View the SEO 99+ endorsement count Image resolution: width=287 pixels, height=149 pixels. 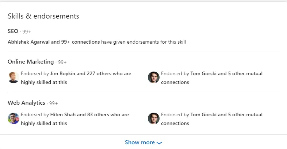27,32
